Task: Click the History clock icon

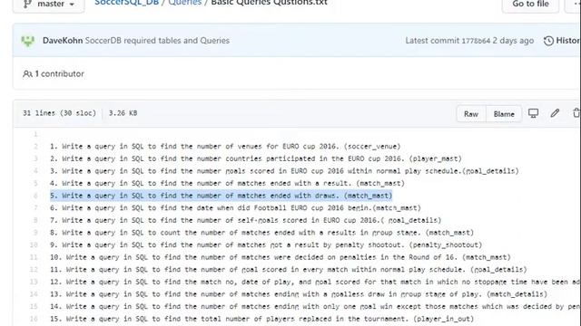Action: click(548, 41)
